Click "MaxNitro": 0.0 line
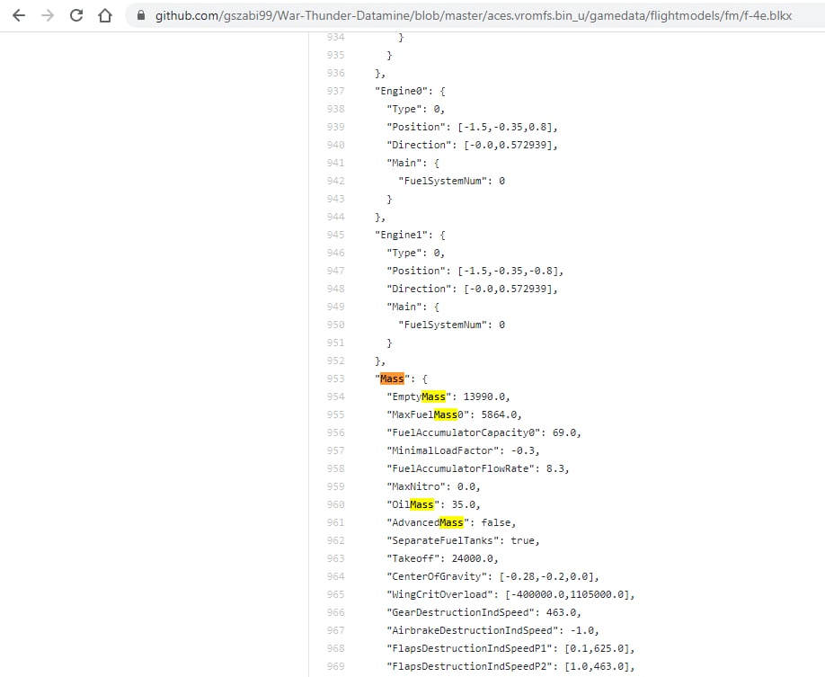 click(x=433, y=486)
